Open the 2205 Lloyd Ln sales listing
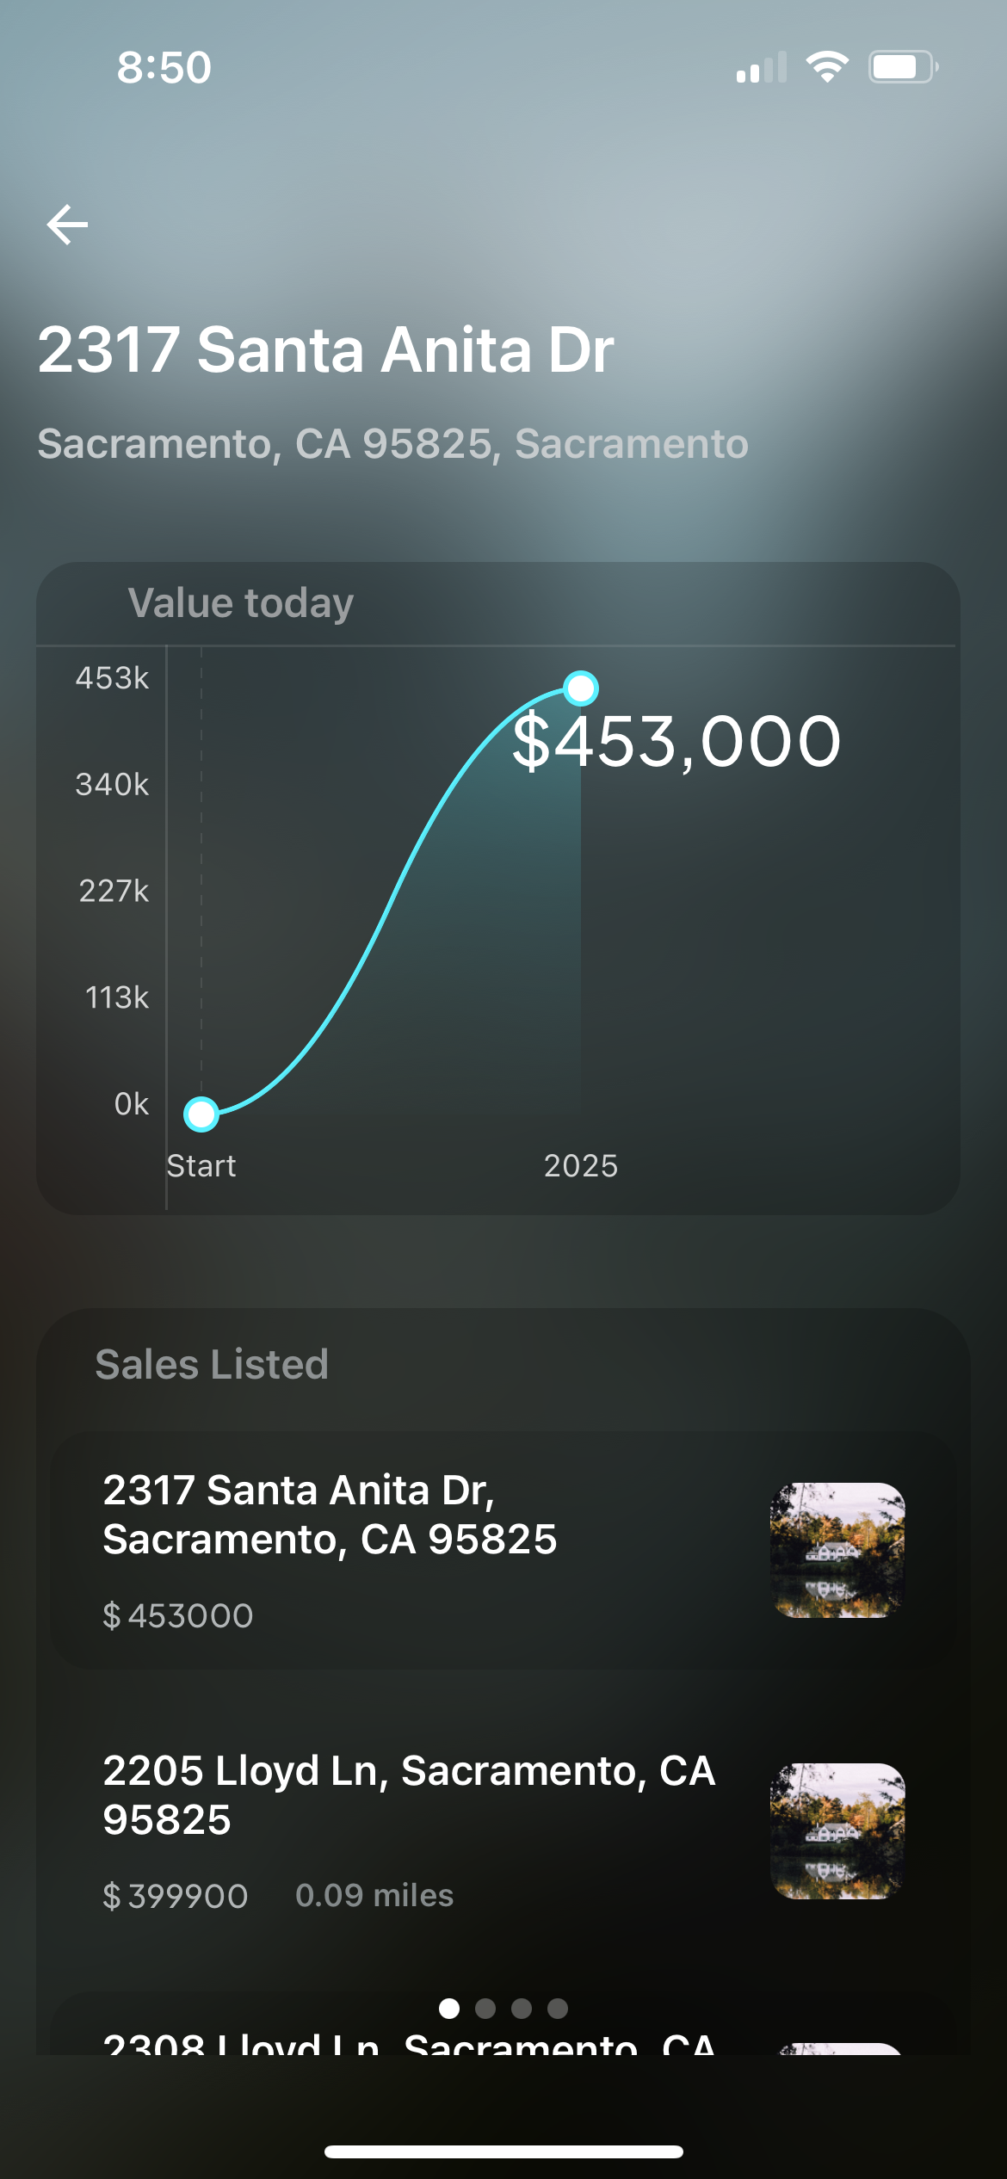The height and width of the screenshot is (2179, 1007). pos(504,1830)
